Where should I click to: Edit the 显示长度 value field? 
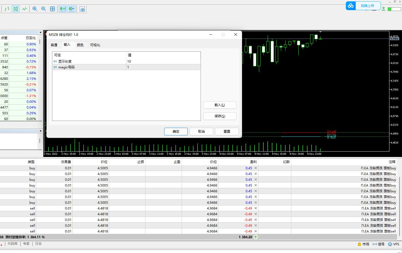tap(163, 61)
